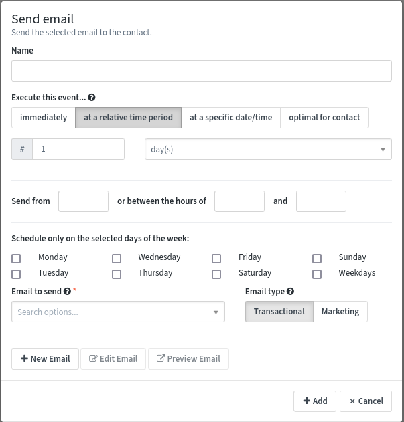Select the immediately execution option
The image size is (404, 422).
[x=44, y=118]
